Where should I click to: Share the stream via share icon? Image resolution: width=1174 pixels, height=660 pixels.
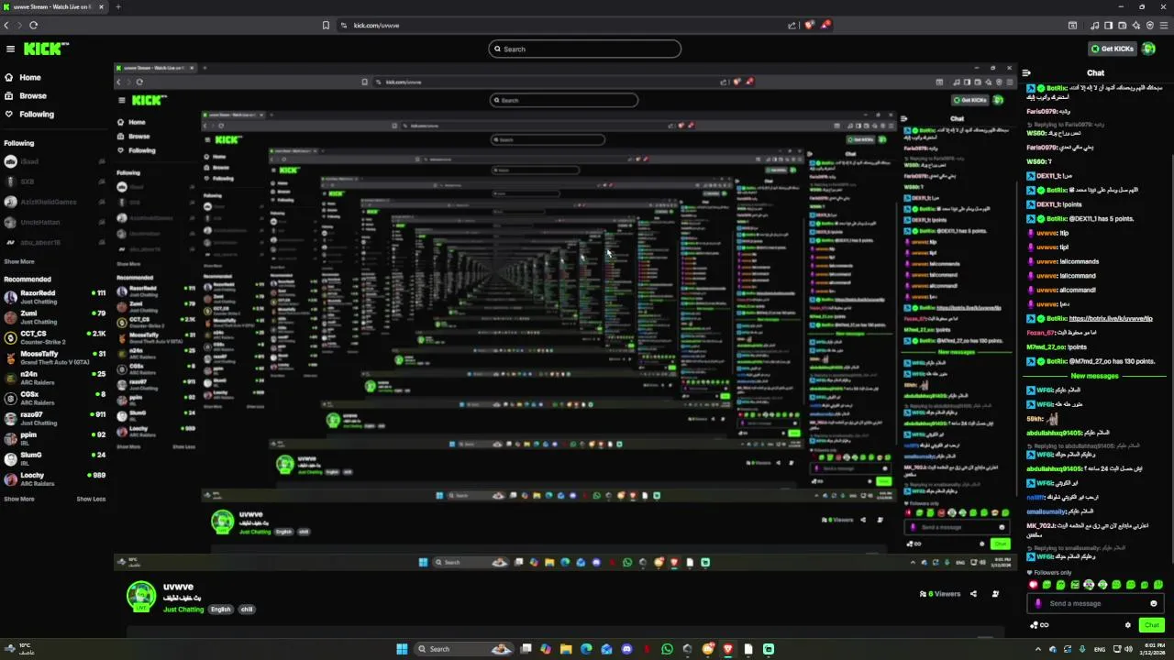[973, 594]
